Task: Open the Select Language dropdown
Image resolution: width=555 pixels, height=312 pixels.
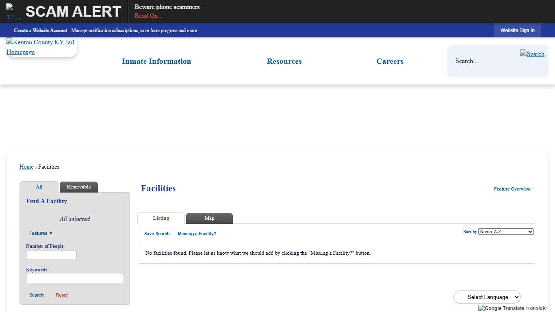Action: [x=487, y=297]
